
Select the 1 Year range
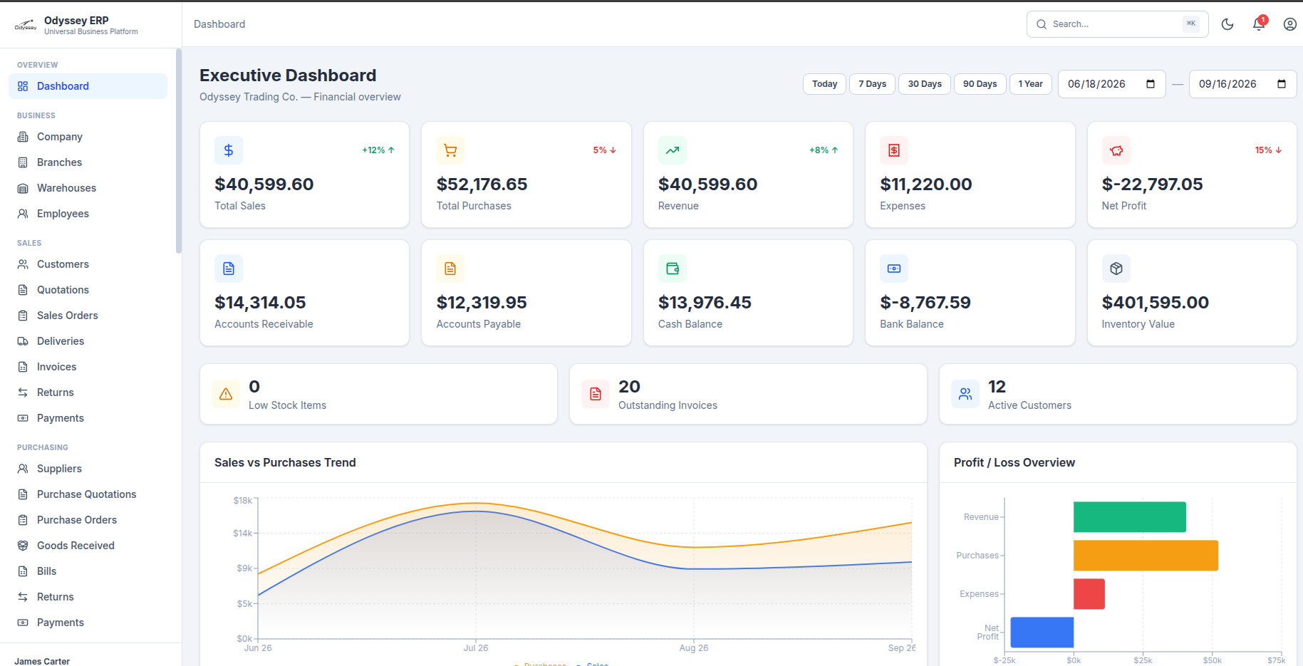[x=1031, y=84]
